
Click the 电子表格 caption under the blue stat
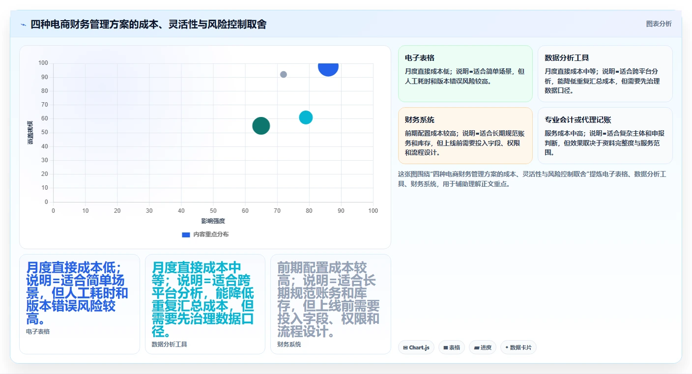(x=38, y=332)
